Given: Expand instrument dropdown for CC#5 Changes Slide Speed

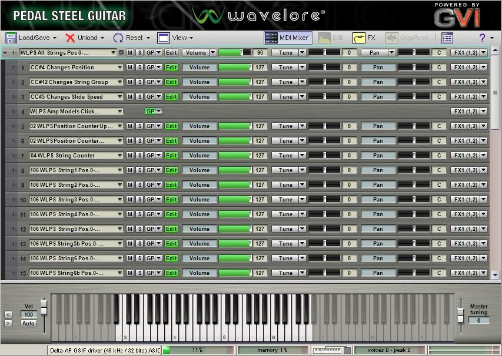Looking at the screenshot, I should 120,97.
